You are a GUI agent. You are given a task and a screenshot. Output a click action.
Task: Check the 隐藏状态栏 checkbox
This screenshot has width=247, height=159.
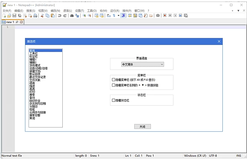point(113,100)
